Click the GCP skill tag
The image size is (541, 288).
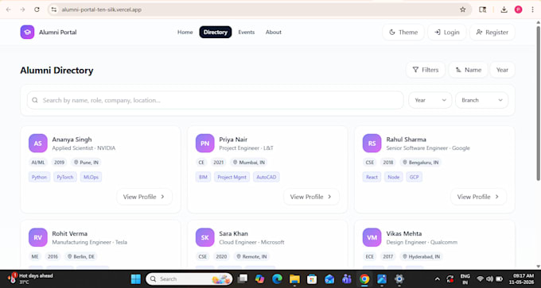click(414, 177)
